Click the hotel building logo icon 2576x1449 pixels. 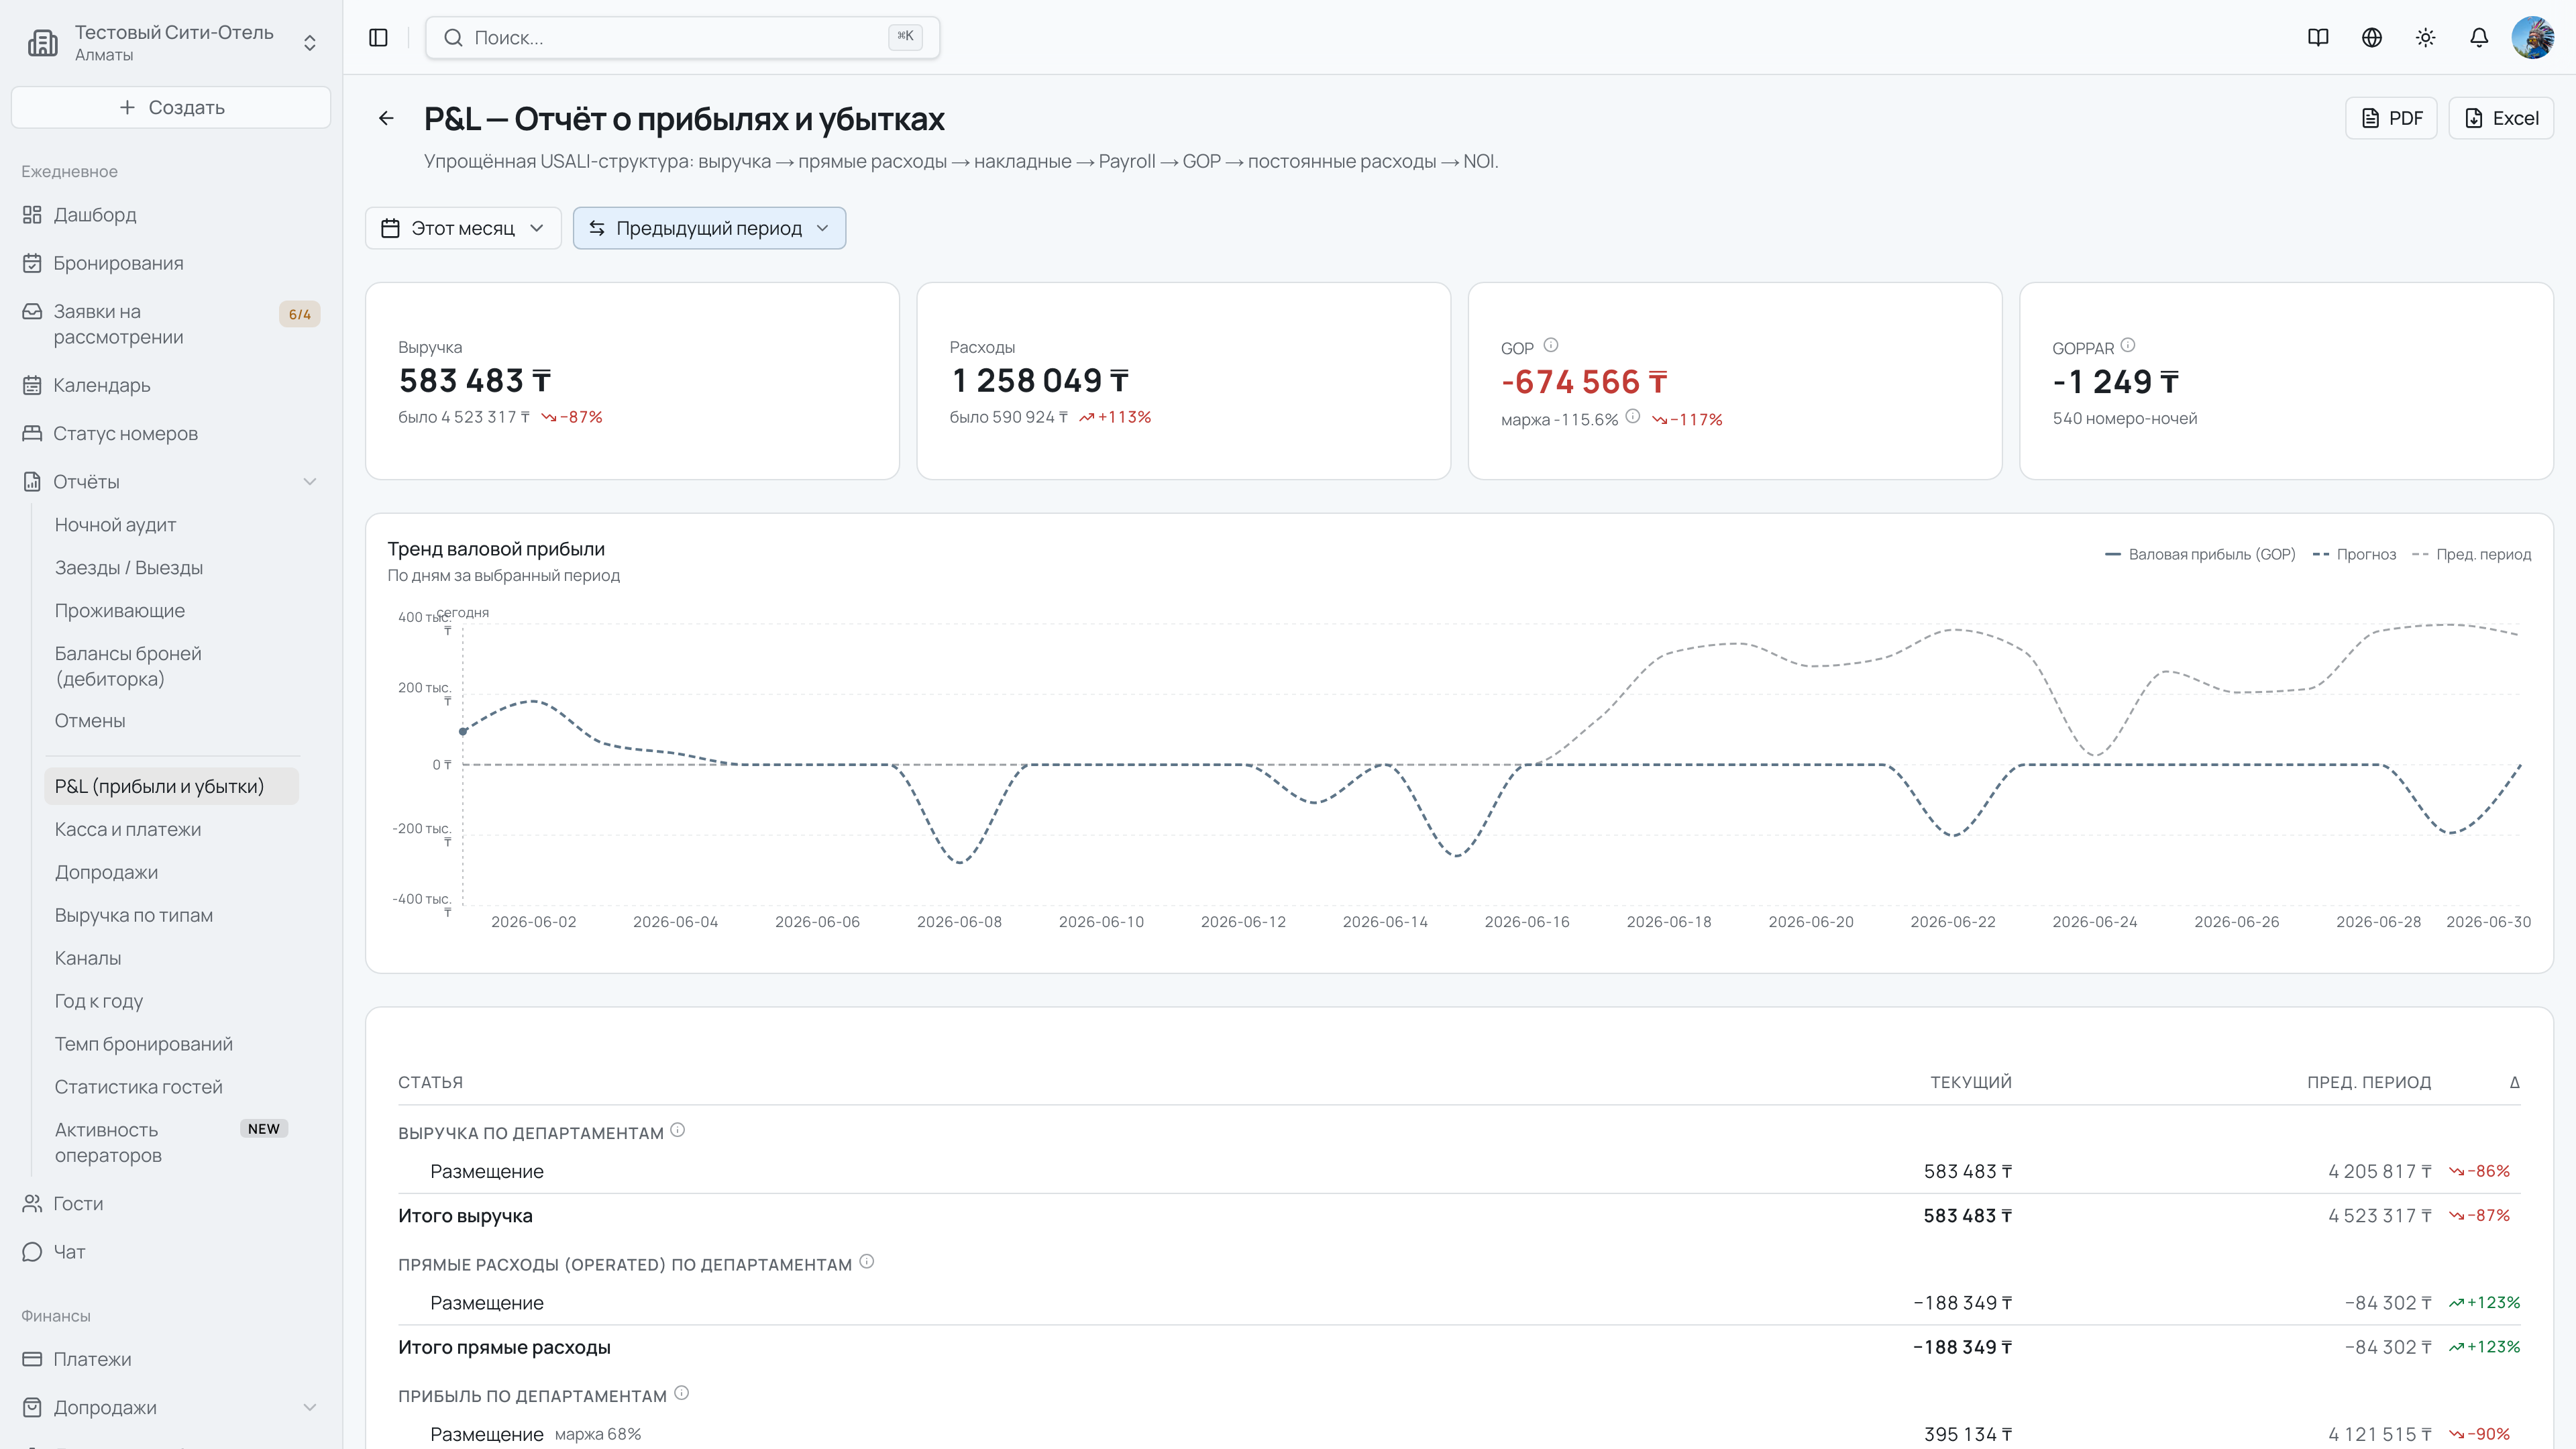[x=42, y=42]
